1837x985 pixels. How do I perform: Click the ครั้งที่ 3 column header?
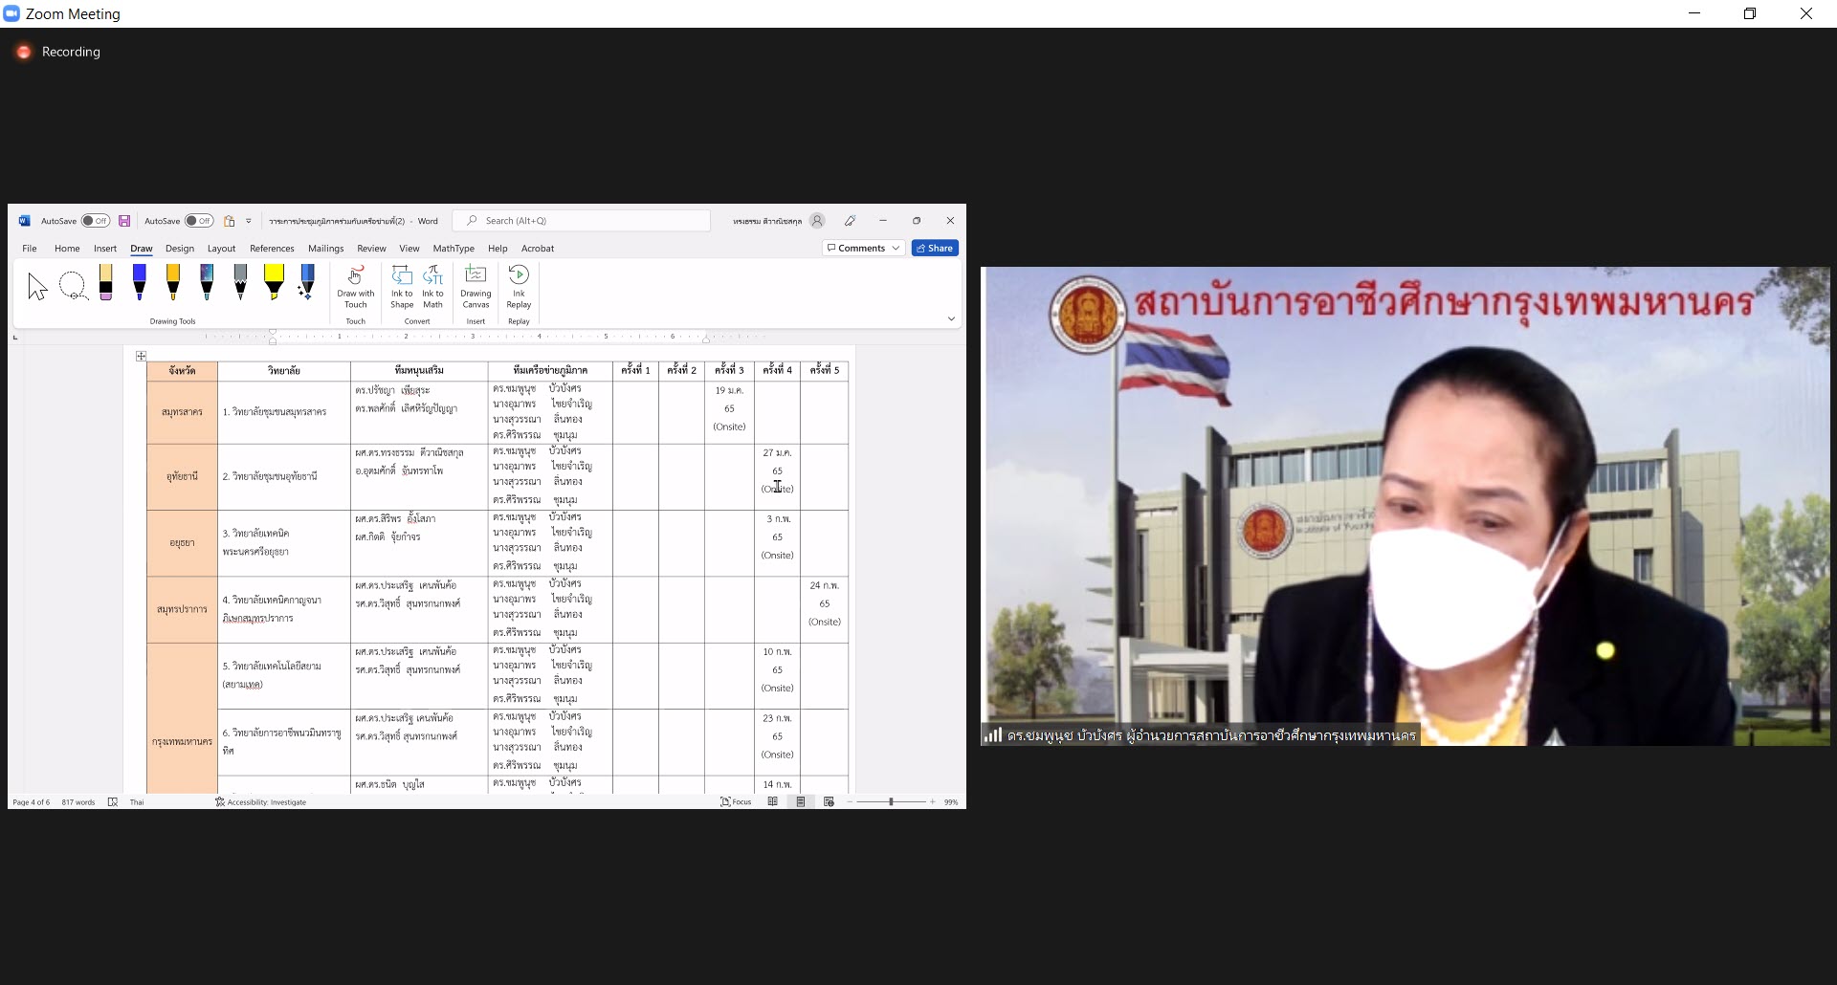pos(729,370)
